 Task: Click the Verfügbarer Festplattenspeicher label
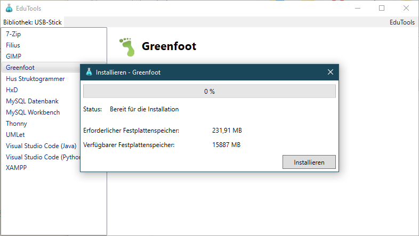click(x=129, y=145)
